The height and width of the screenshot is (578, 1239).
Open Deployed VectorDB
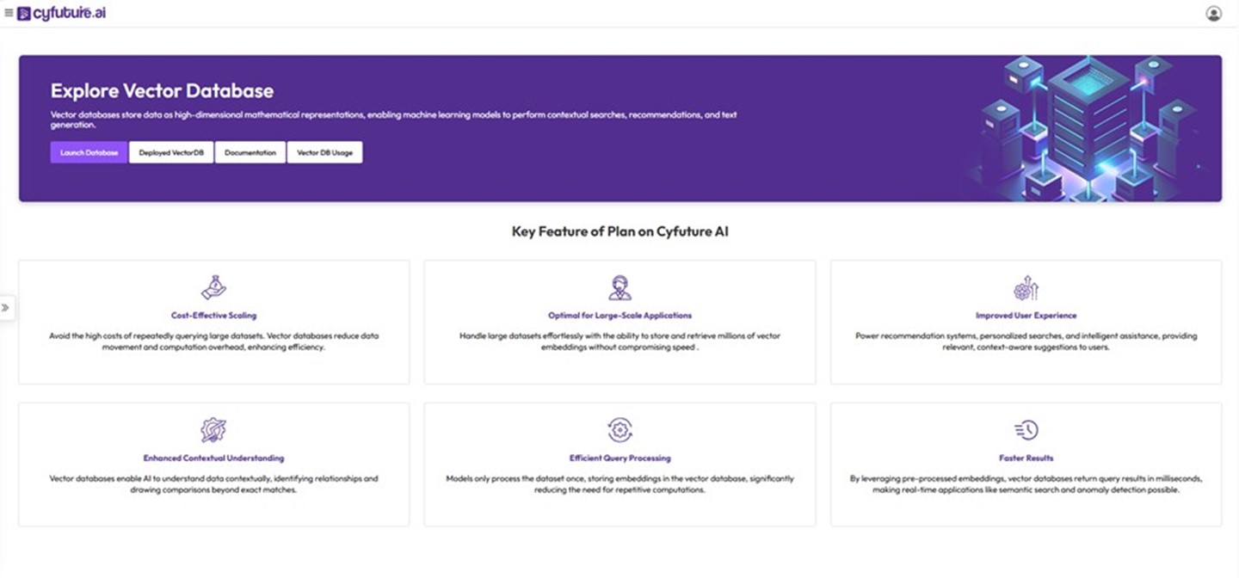click(171, 152)
